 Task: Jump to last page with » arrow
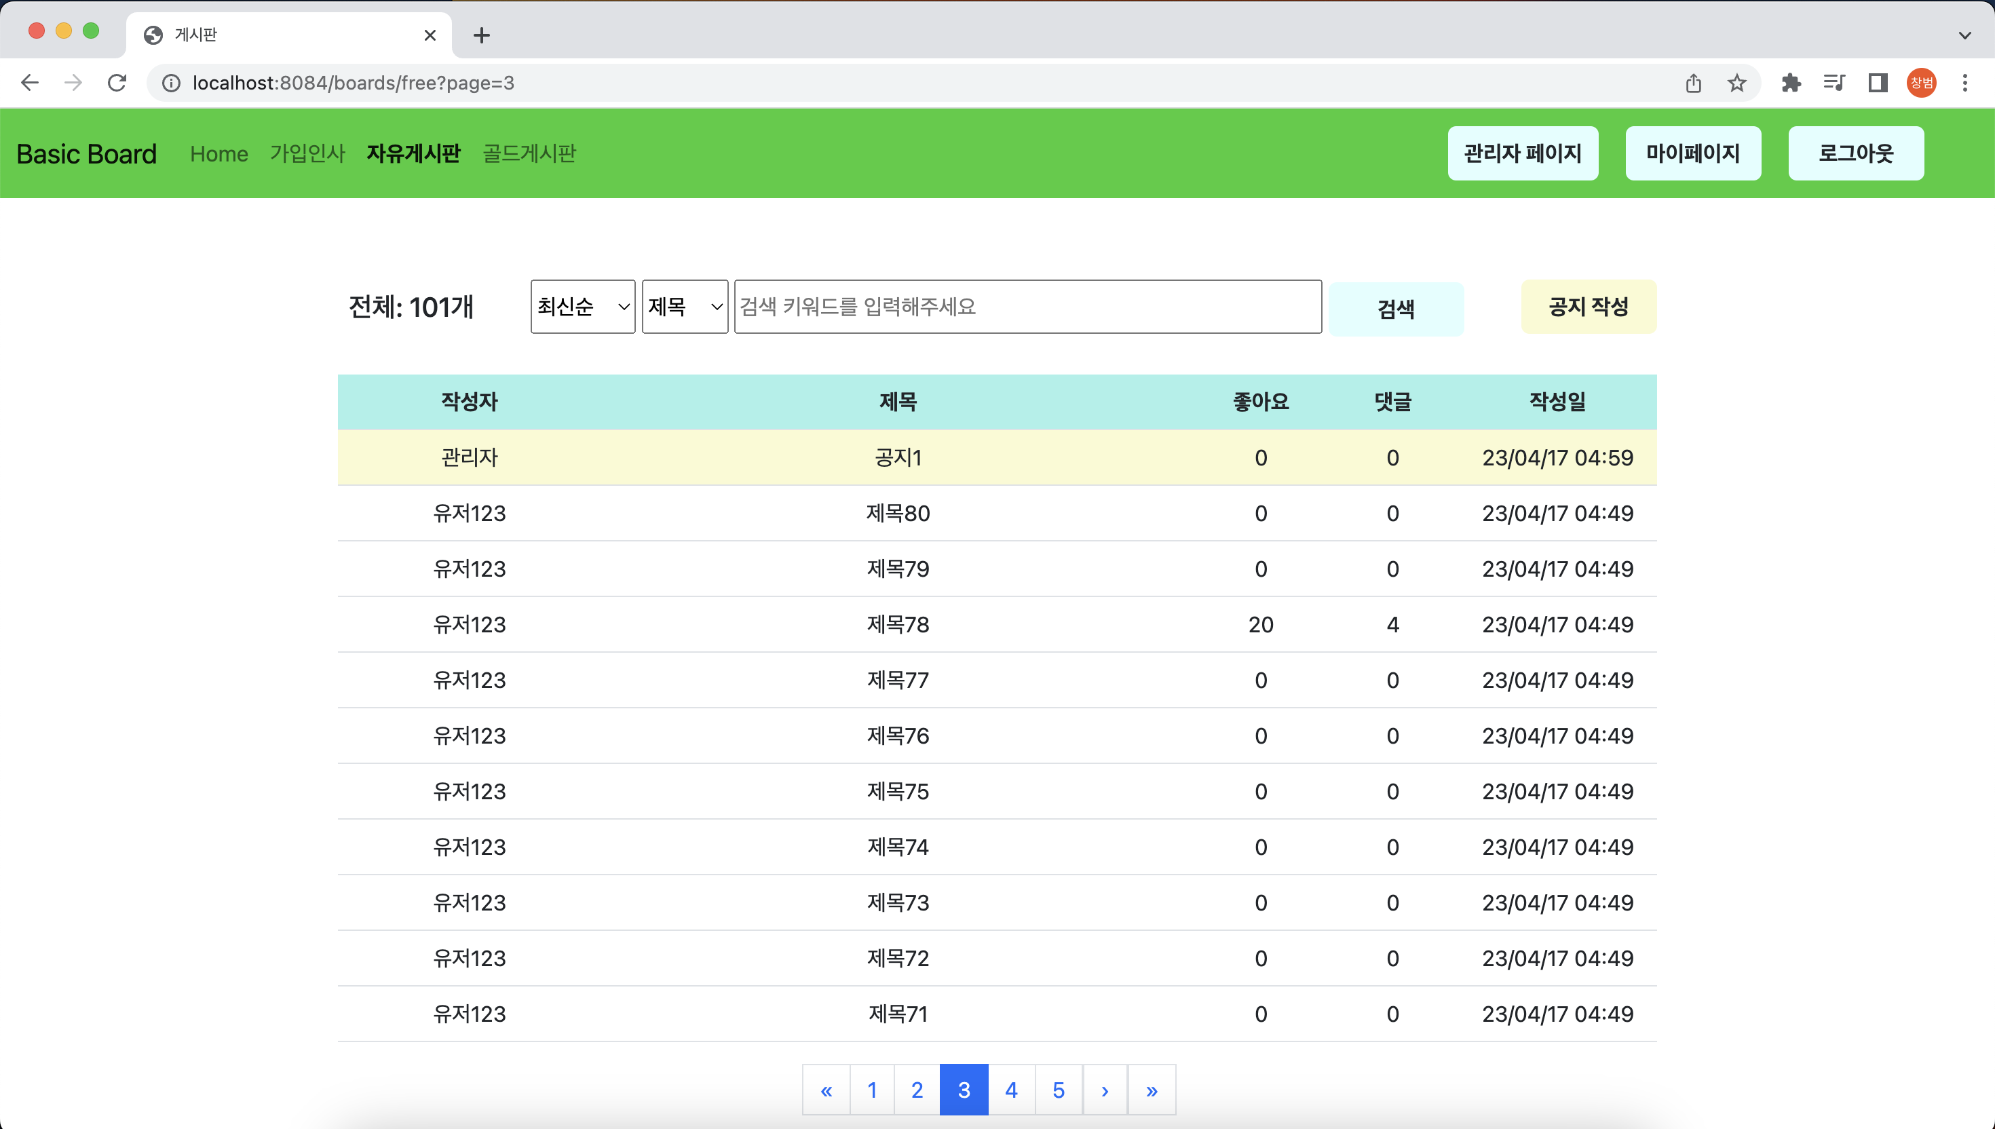click(1152, 1090)
